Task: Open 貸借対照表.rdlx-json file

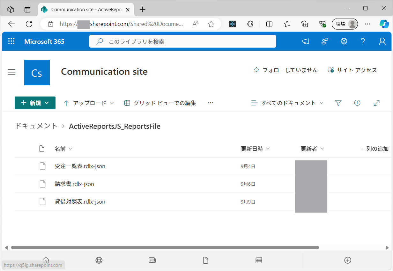Action: [80, 201]
